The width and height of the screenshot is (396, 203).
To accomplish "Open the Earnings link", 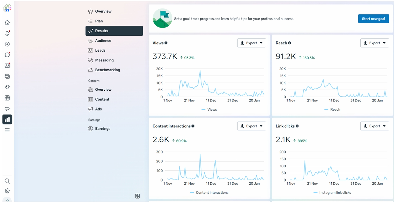I will tap(102, 129).
